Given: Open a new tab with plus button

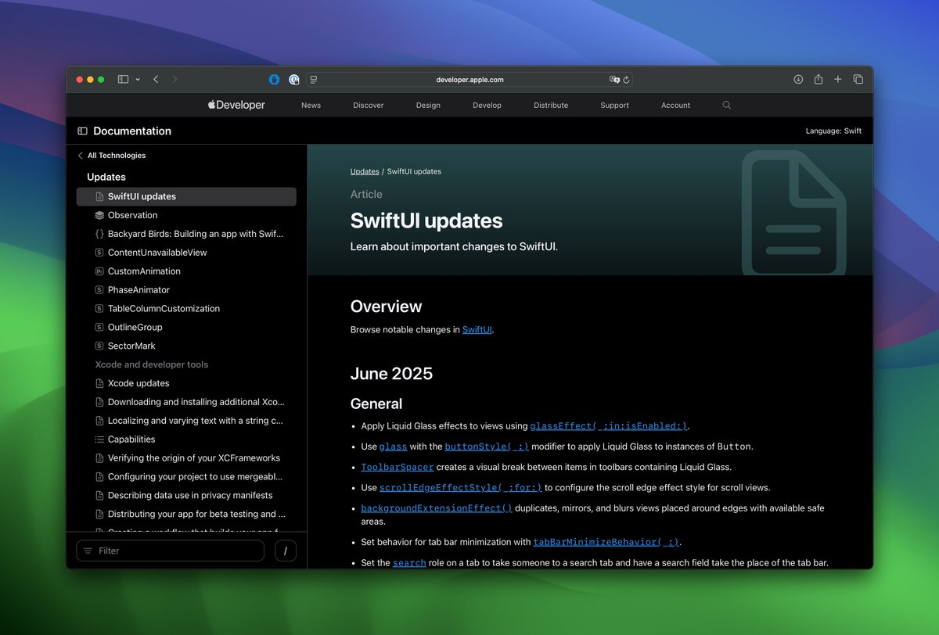Looking at the screenshot, I should pyautogui.click(x=838, y=79).
